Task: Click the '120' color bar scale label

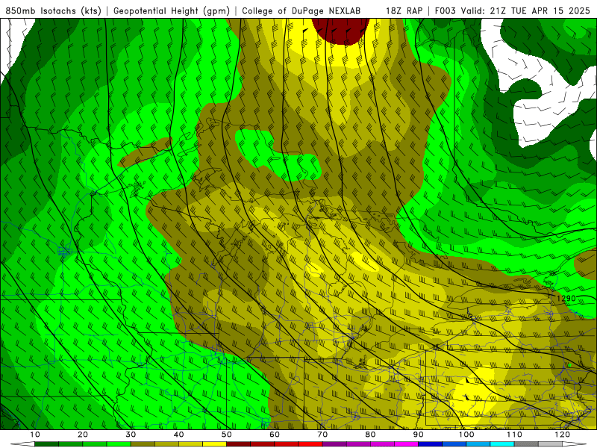Action: 563,435
